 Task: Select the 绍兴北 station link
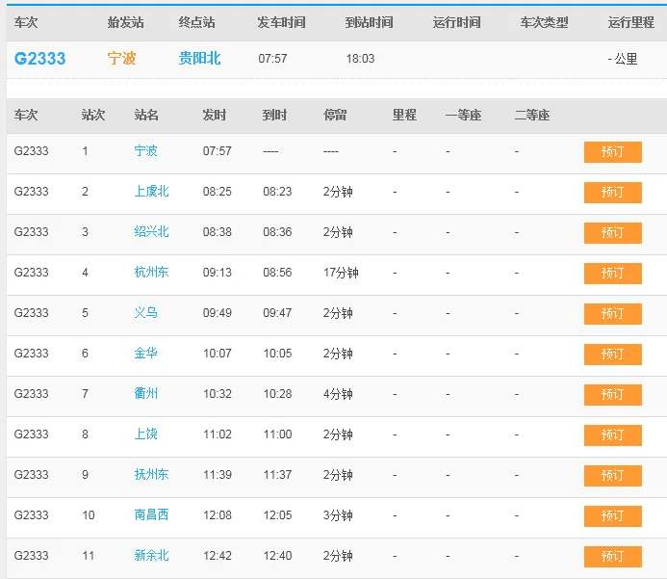tap(151, 232)
